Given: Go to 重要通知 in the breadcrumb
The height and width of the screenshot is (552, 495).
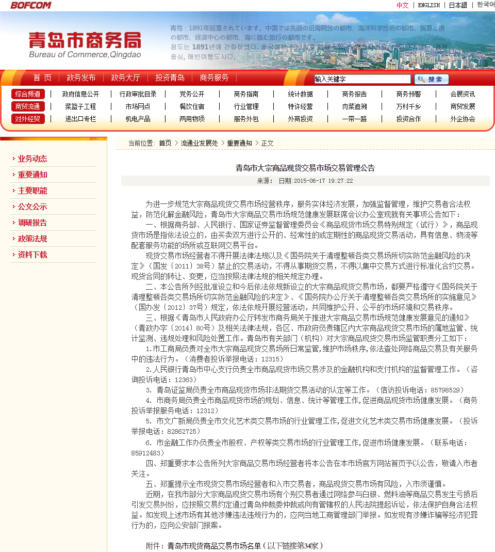Looking at the screenshot, I should (x=239, y=143).
